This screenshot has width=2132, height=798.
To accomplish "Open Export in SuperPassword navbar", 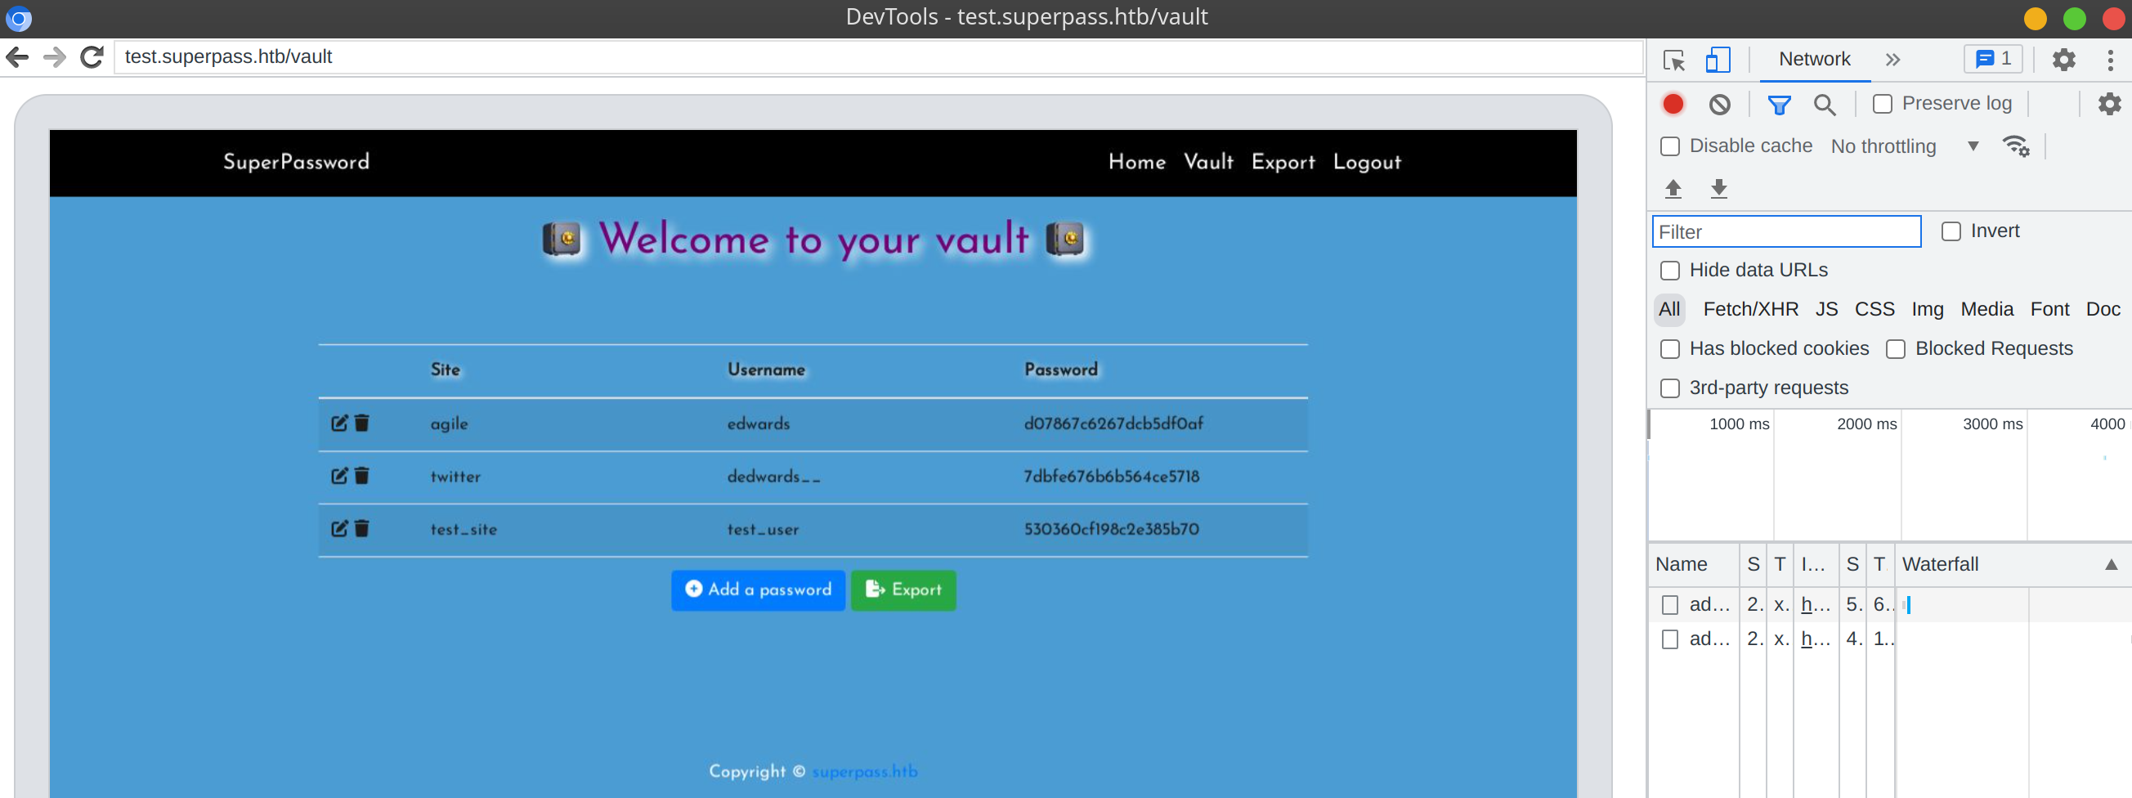I will (x=1283, y=162).
